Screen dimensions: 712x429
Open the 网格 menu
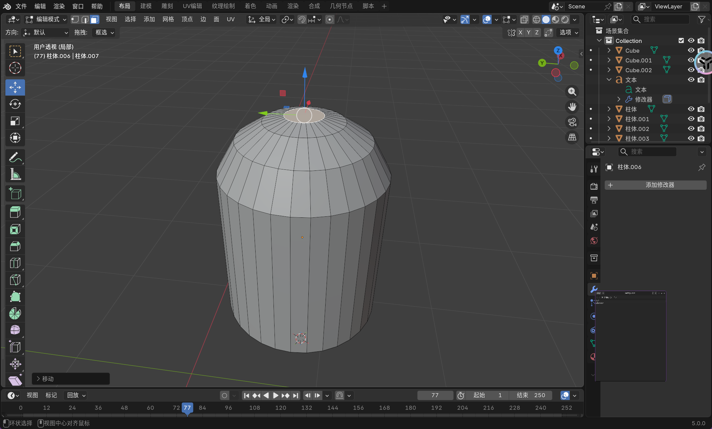coord(168,20)
